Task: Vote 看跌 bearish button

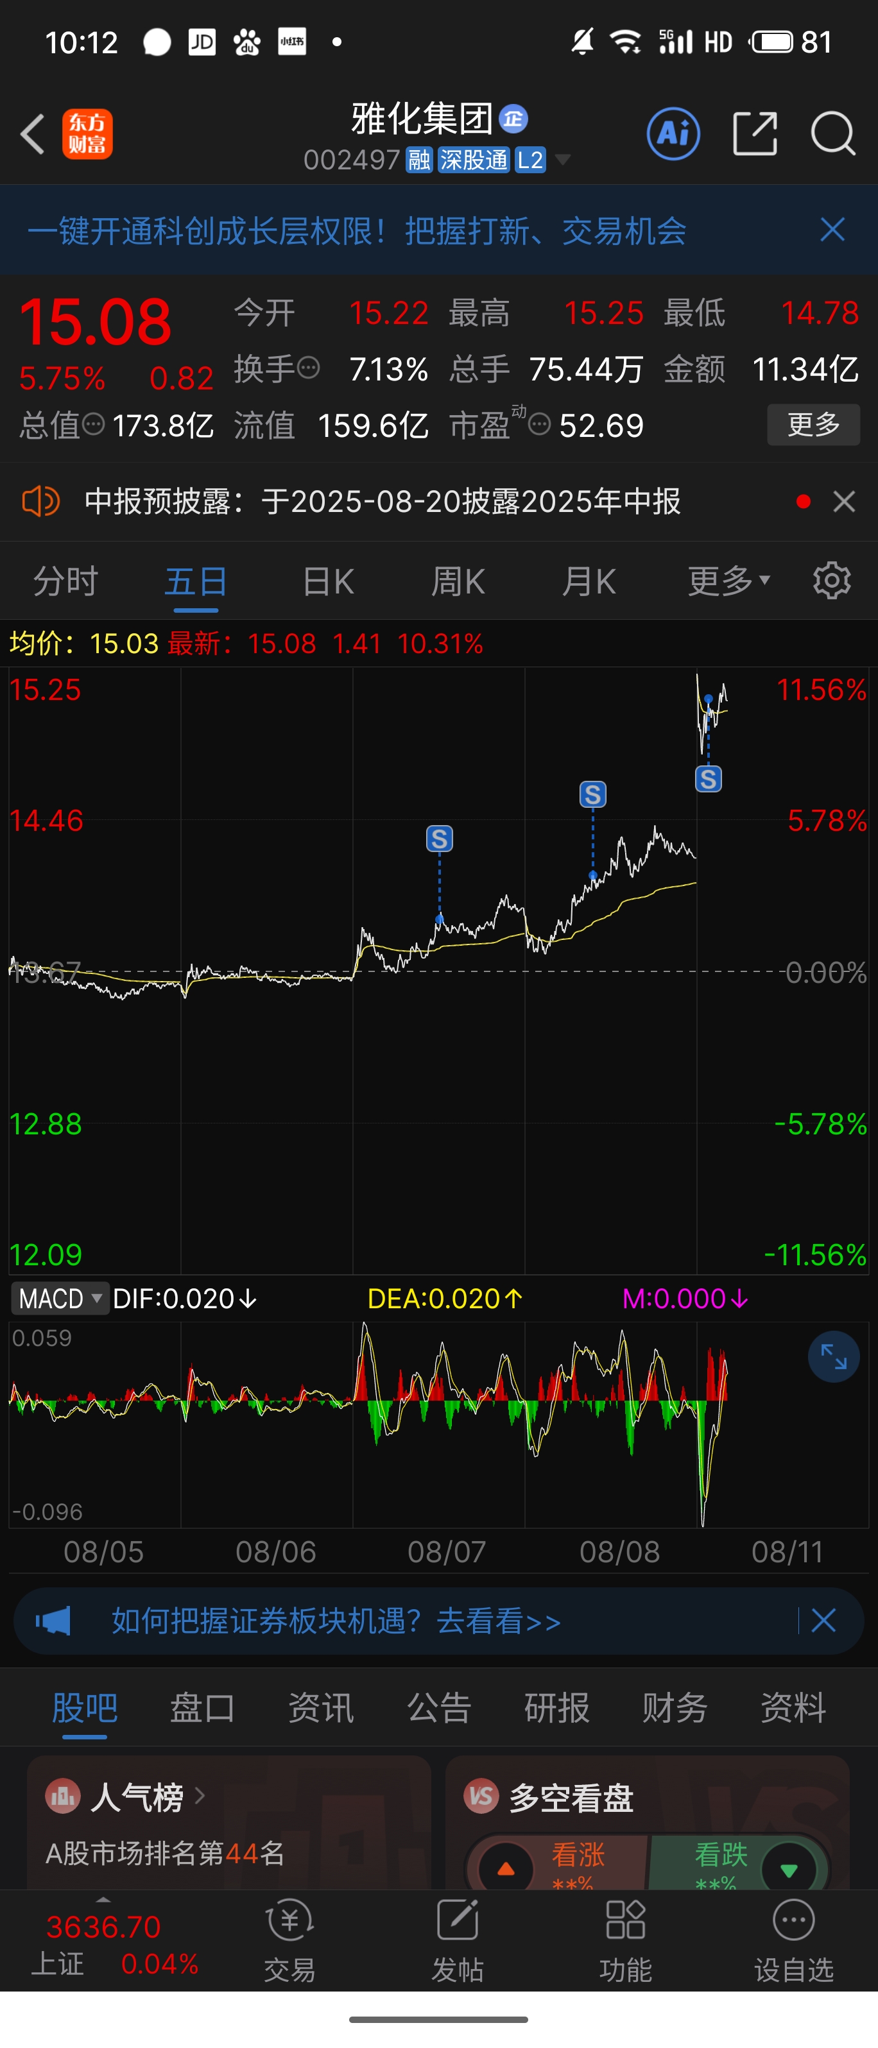Action: tap(738, 1863)
